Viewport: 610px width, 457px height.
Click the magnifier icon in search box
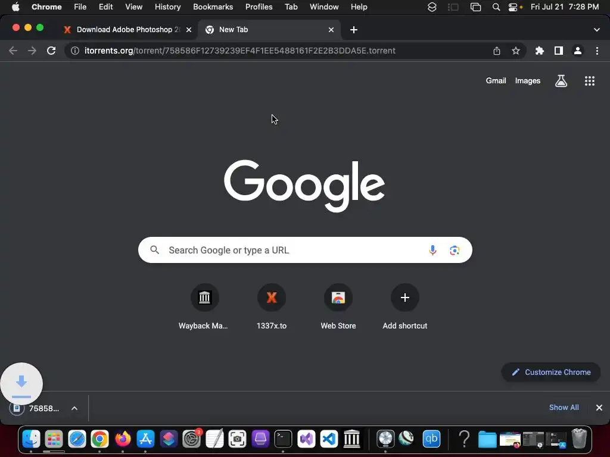point(155,250)
